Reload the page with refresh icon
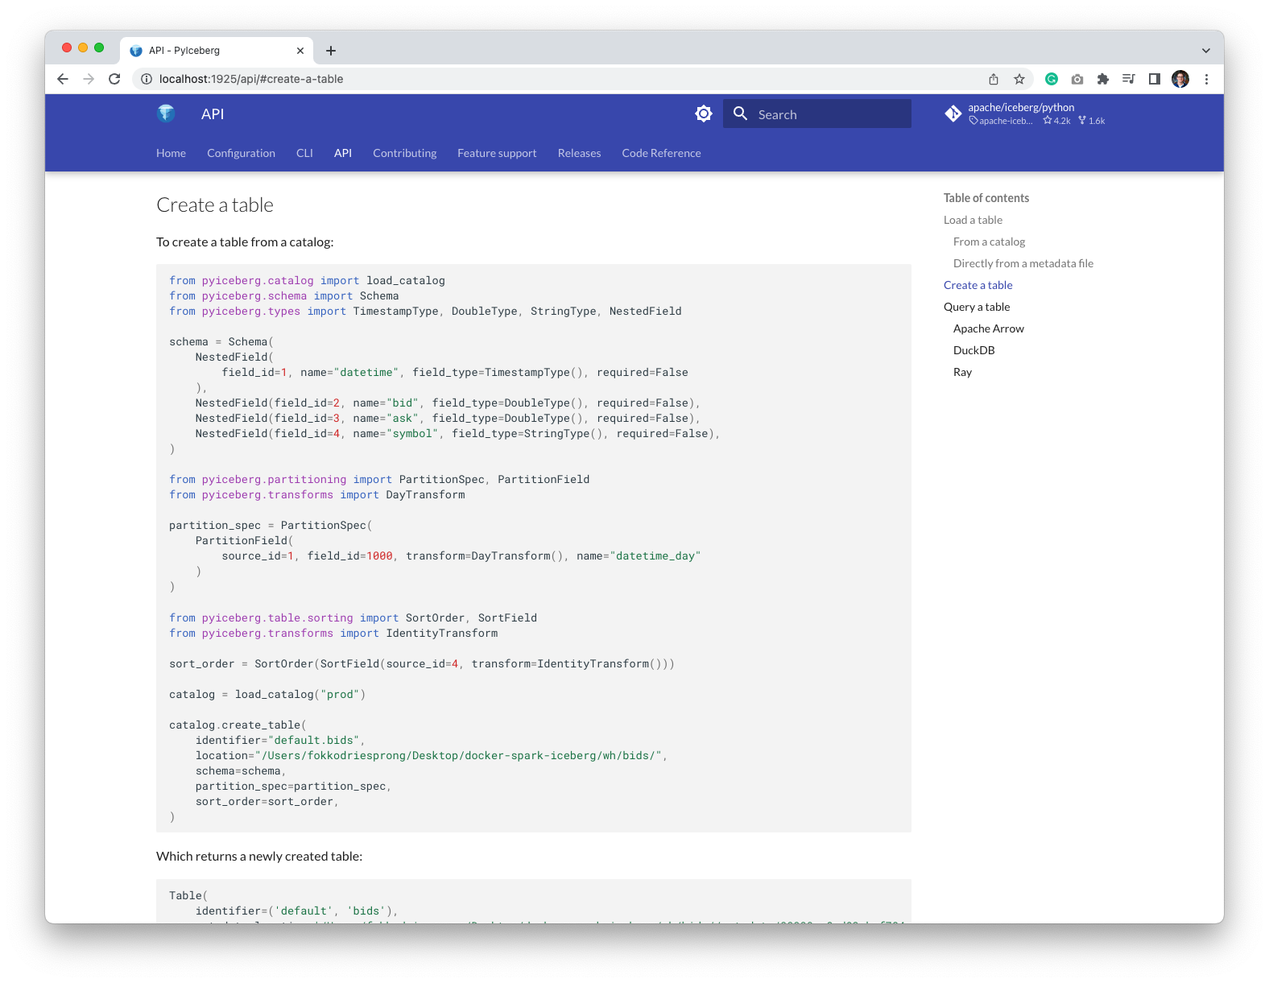 pos(114,79)
